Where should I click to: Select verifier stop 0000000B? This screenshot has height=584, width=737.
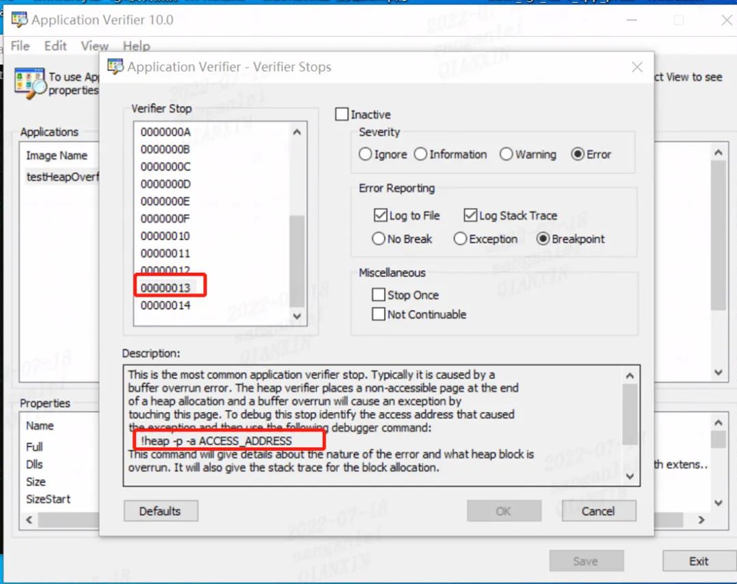tap(165, 149)
